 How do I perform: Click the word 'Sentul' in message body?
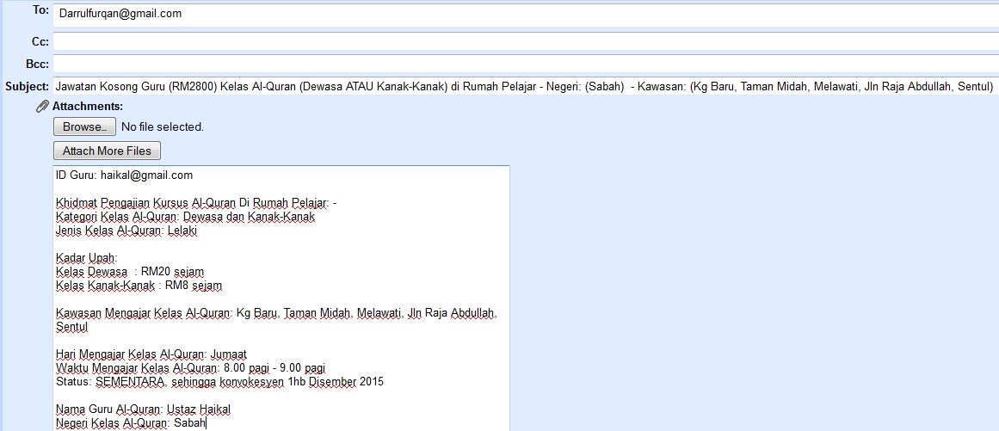tap(72, 327)
